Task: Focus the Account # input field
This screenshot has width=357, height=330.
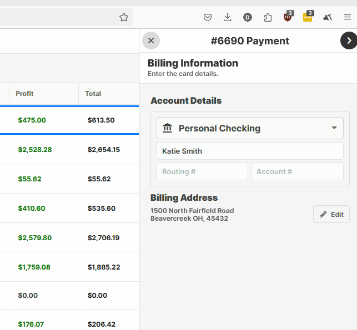Action: click(297, 171)
